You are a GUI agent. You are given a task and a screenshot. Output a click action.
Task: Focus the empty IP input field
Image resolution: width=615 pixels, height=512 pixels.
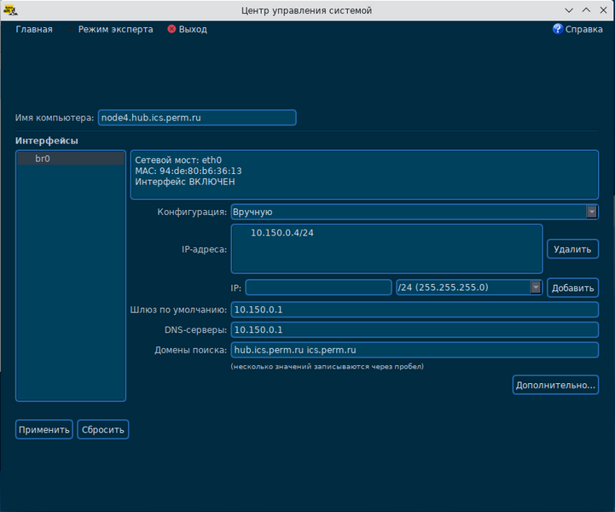coord(318,288)
